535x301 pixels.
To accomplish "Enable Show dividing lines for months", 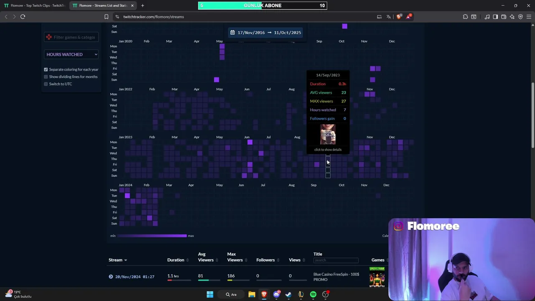I will click(46, 77).
